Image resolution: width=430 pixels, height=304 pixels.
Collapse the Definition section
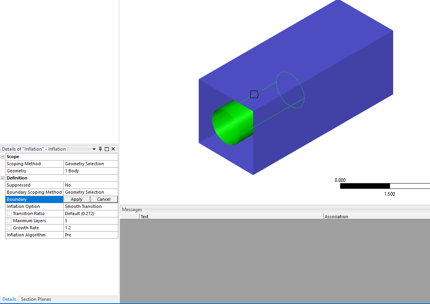[x=3, y=178]
